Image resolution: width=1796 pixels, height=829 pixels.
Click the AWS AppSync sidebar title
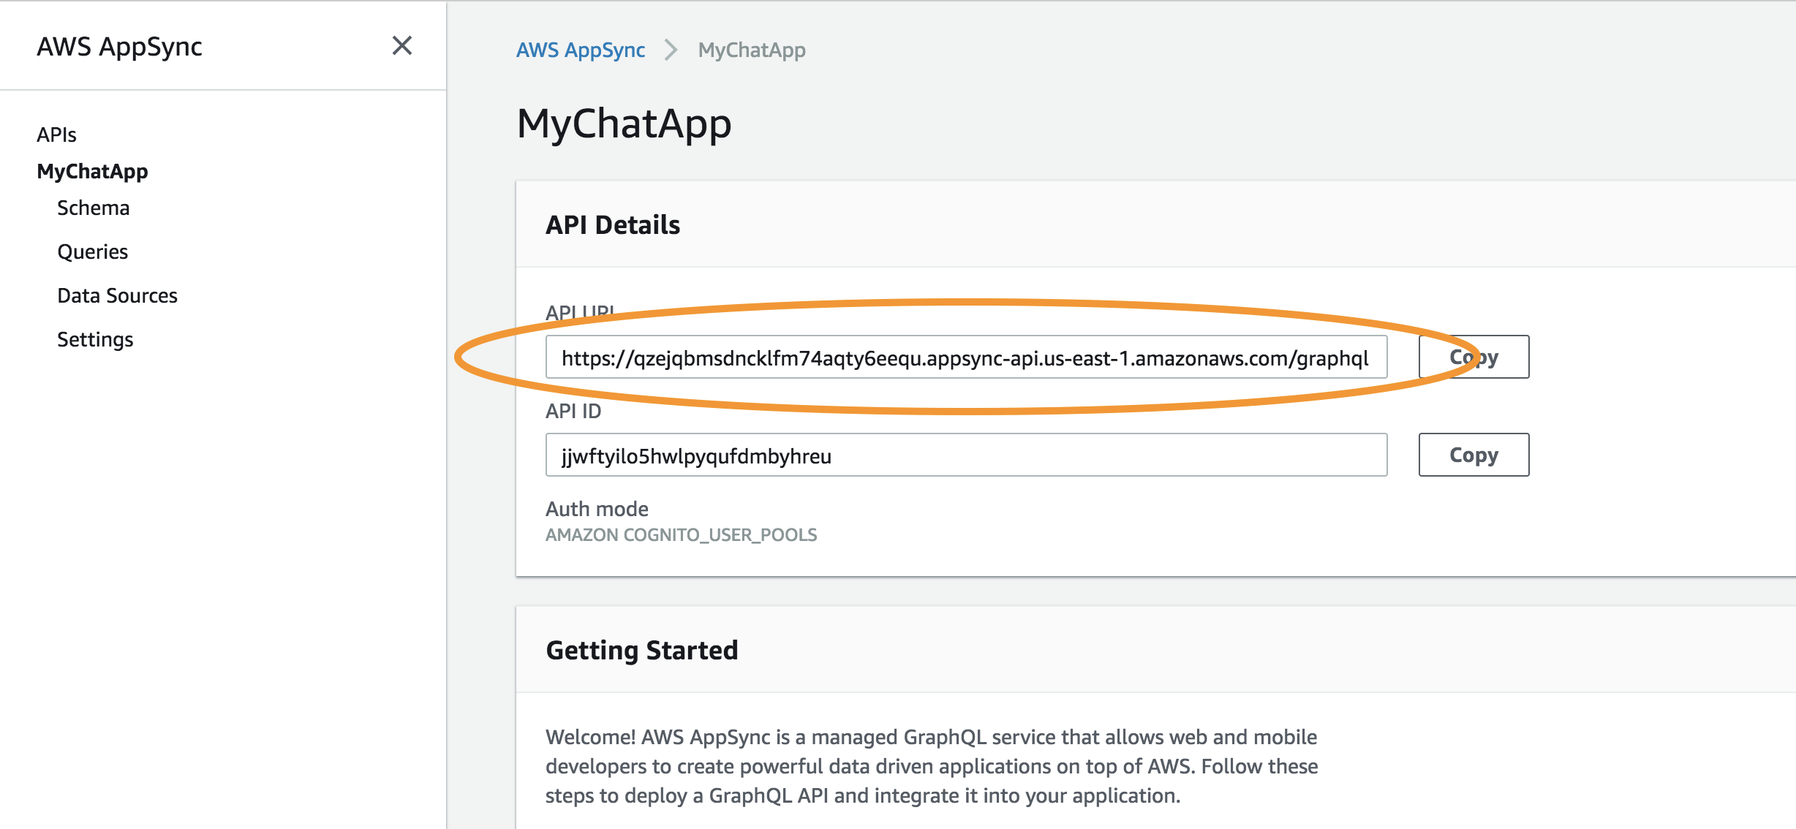pos(120,46)
